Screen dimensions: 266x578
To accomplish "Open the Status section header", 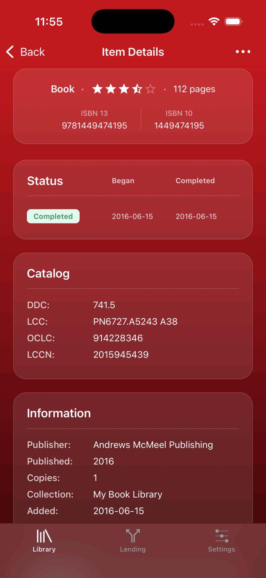I will pos(45,181).
